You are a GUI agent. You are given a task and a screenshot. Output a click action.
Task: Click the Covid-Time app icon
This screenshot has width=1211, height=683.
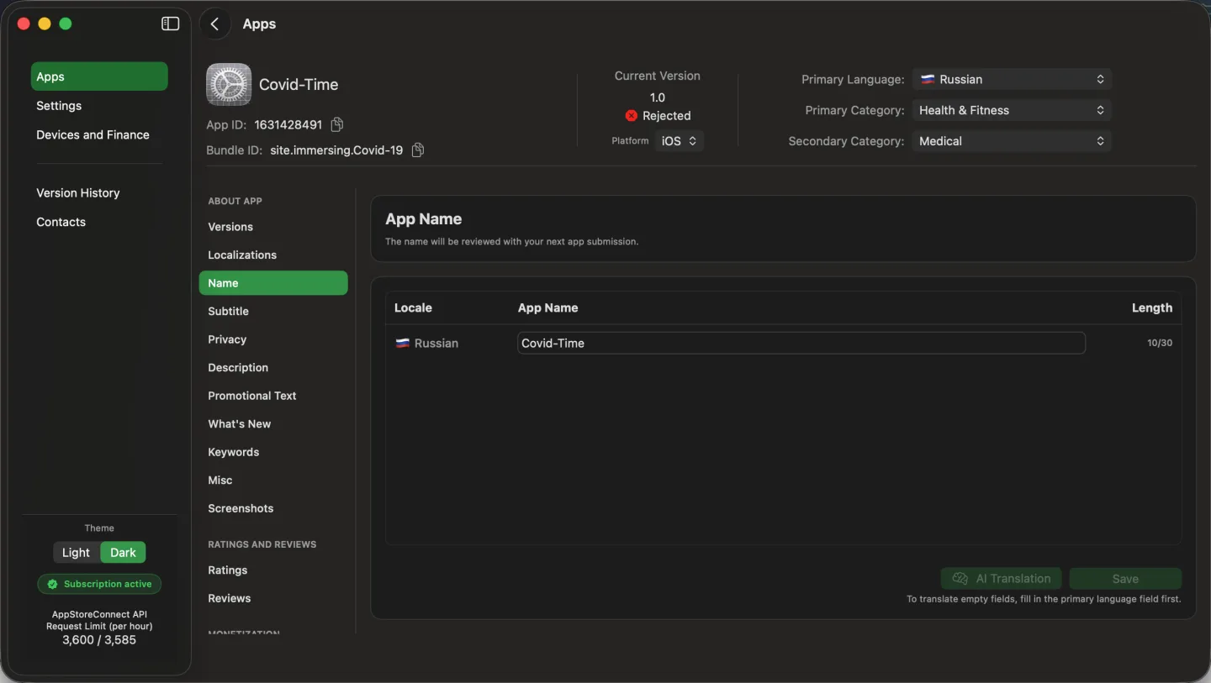(229, 84)
